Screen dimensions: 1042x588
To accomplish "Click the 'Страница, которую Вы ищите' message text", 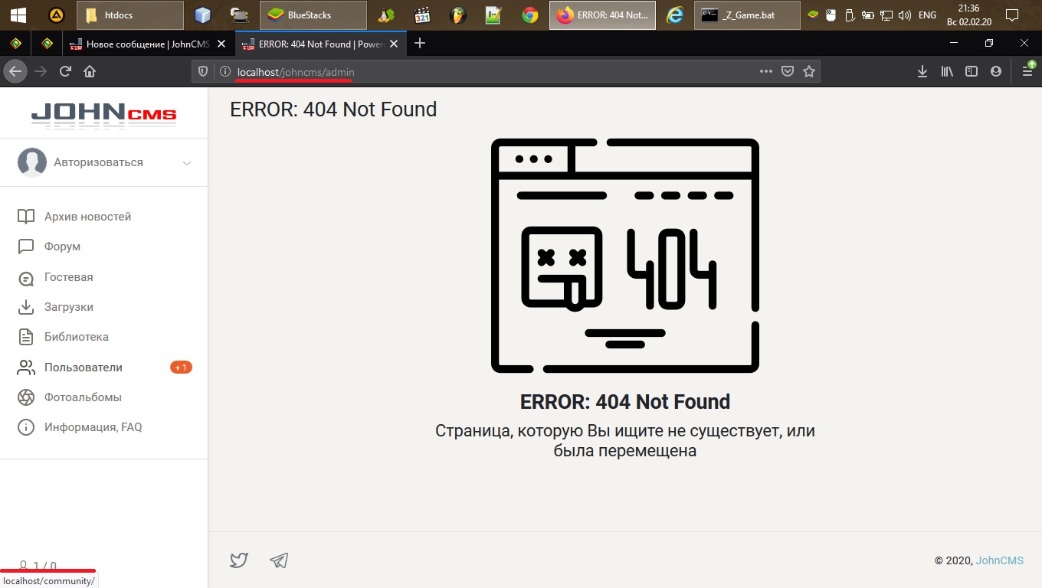I will pyautogui.click(x=625, y=440).
